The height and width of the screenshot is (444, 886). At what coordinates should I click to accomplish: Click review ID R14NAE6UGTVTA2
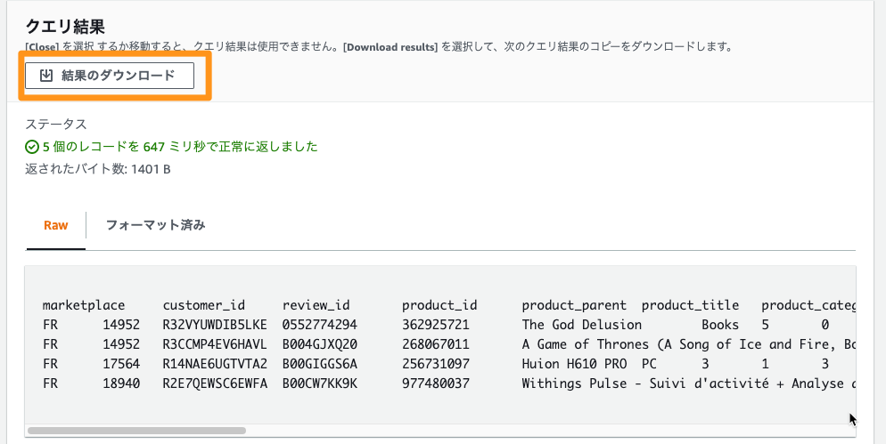click(215, 364)
